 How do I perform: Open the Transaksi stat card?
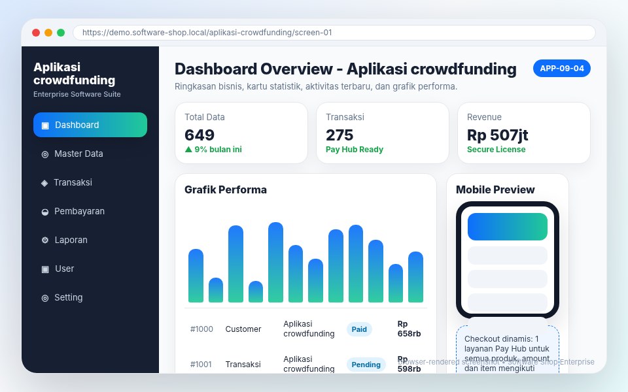tap(383, 133)
